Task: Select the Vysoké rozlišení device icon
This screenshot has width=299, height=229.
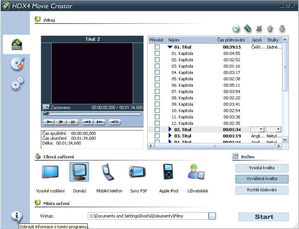Action: tap(50, 172)
